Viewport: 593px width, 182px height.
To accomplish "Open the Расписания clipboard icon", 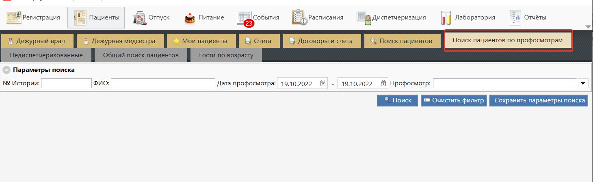I will [x=299, y=17].
